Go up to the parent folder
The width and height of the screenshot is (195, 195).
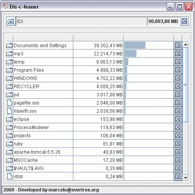pyautogui.click(x=11, y=21)
